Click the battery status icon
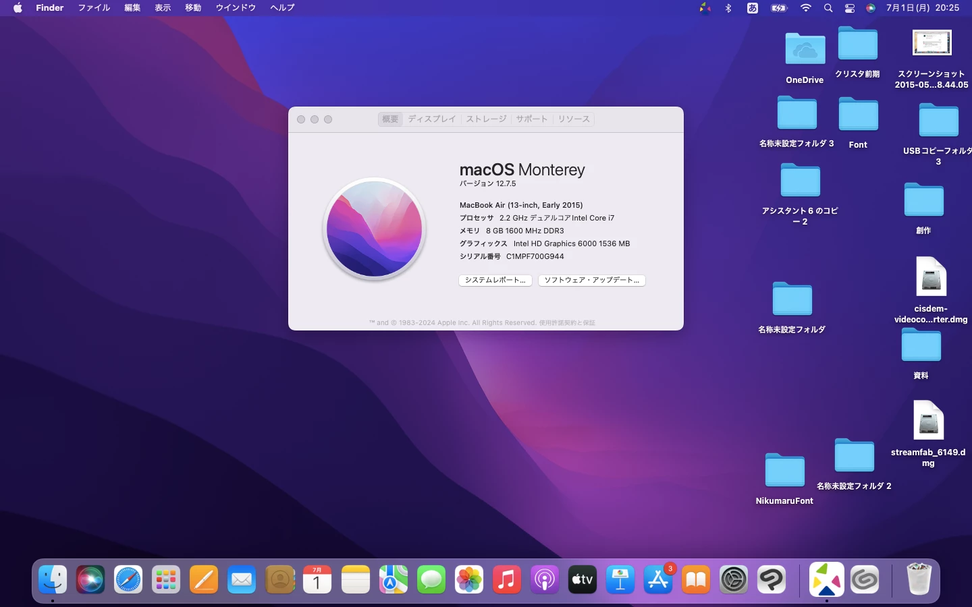Image resolution: width=972 pixels, height=607 pixels. click(779, 8)
